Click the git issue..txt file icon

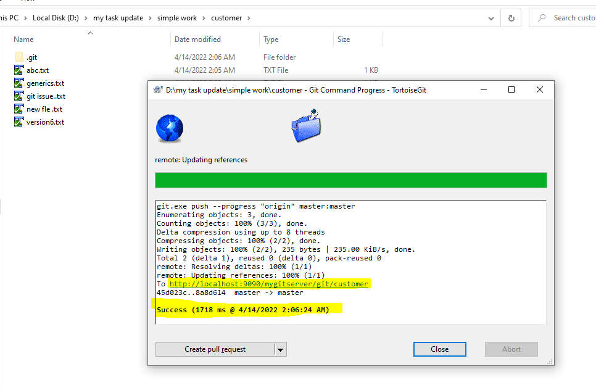[19, 96]
